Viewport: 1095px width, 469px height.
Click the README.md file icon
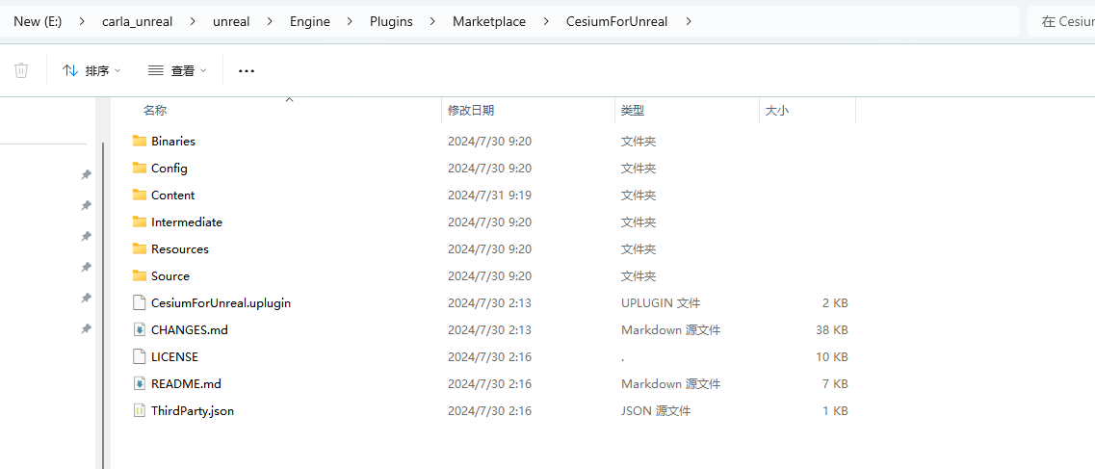[x=140, y=383]
